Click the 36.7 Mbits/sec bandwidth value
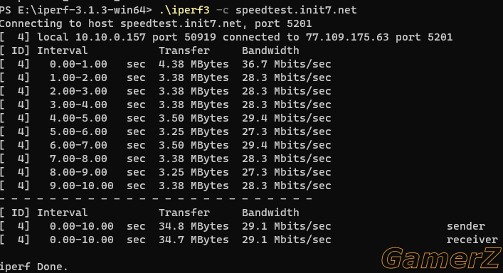 pos(287,64)
